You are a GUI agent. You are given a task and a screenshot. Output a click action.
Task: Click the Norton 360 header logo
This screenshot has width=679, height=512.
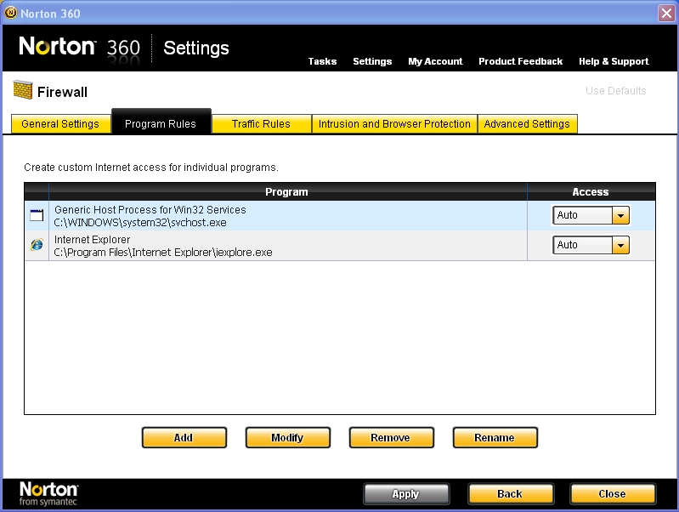pyautogui.click(x=80, y=47)
